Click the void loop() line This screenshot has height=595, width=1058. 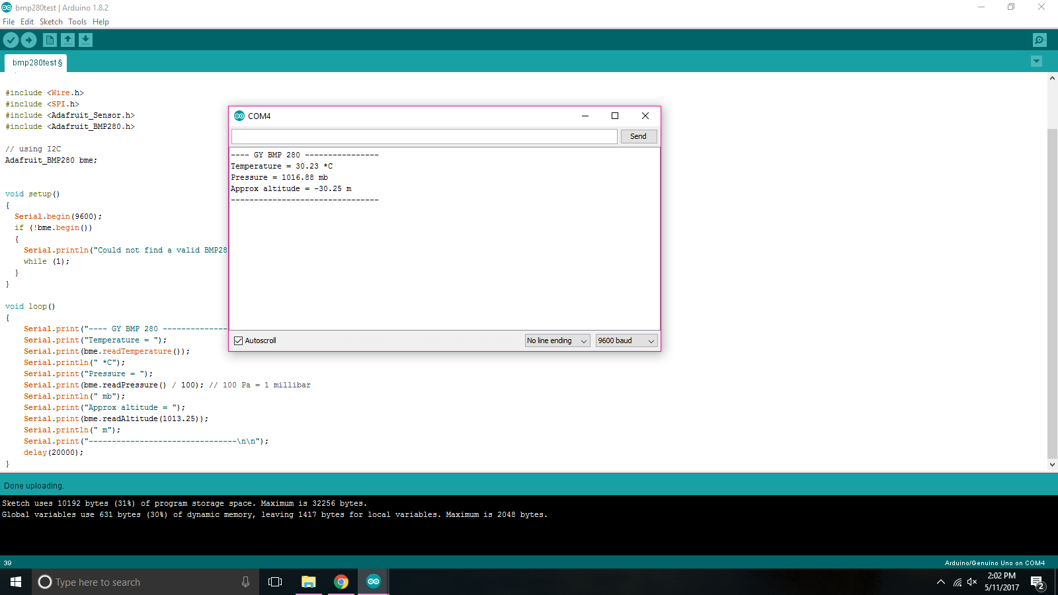coord(30,307)
